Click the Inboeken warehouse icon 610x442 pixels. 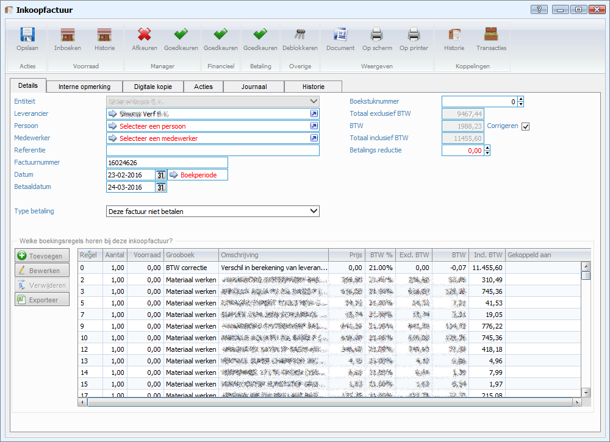[67, 35]
